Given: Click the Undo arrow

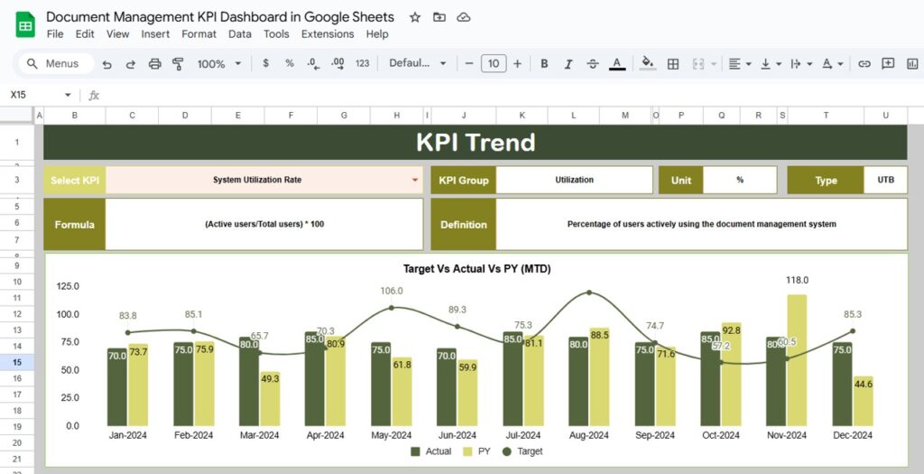Looking at the screenshot, I should click(106, 64).
